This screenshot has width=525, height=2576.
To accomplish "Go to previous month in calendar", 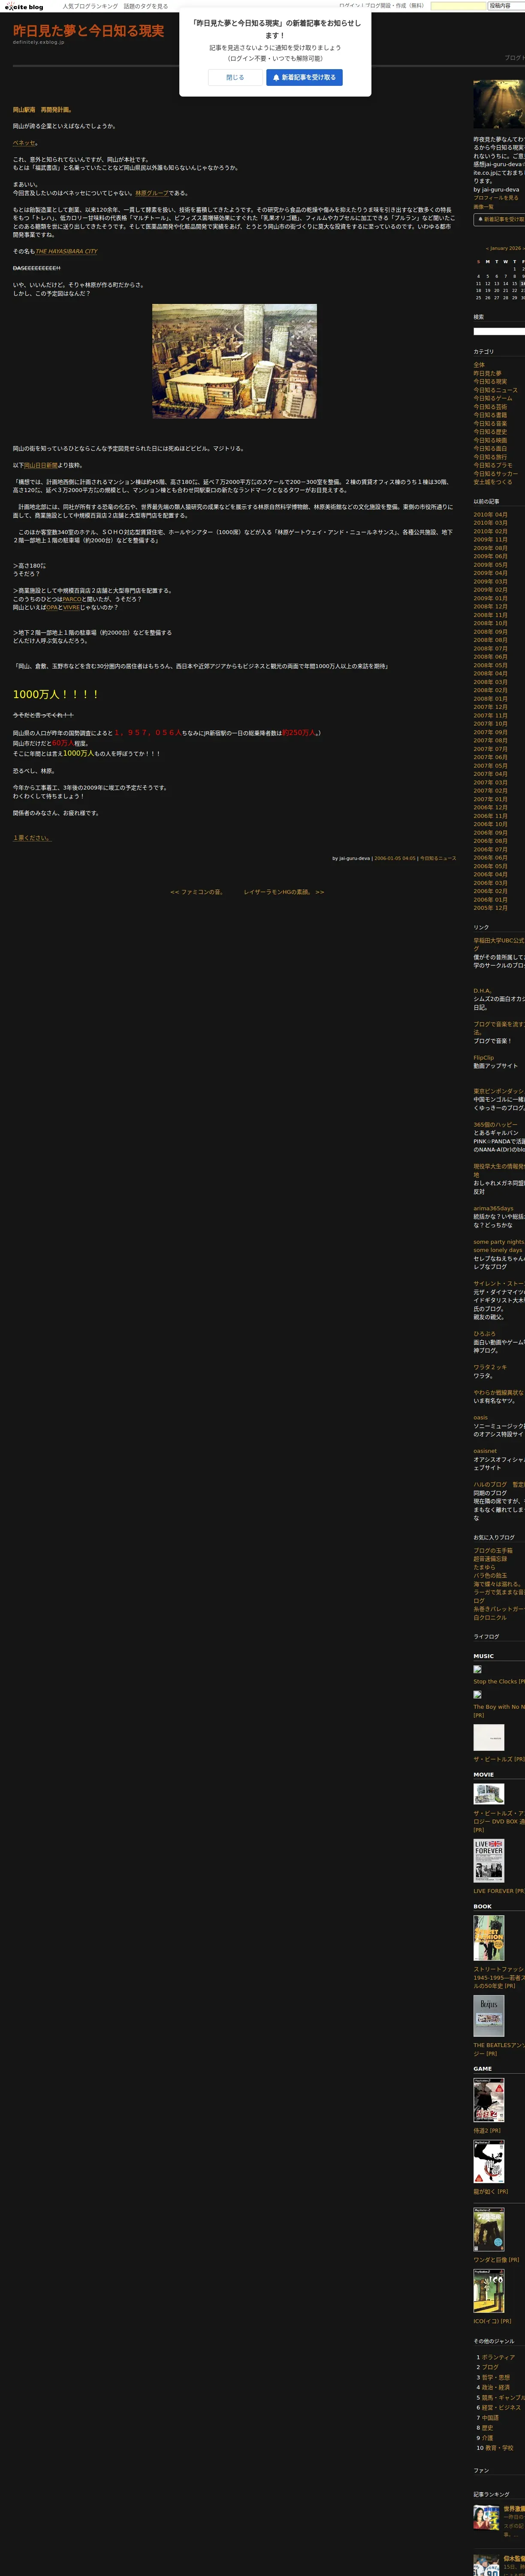I will pyautogui.click(x=487, y=248).
